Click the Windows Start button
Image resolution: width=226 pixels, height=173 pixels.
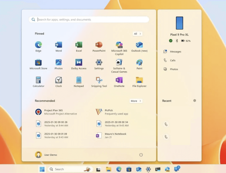click(42, 169)
